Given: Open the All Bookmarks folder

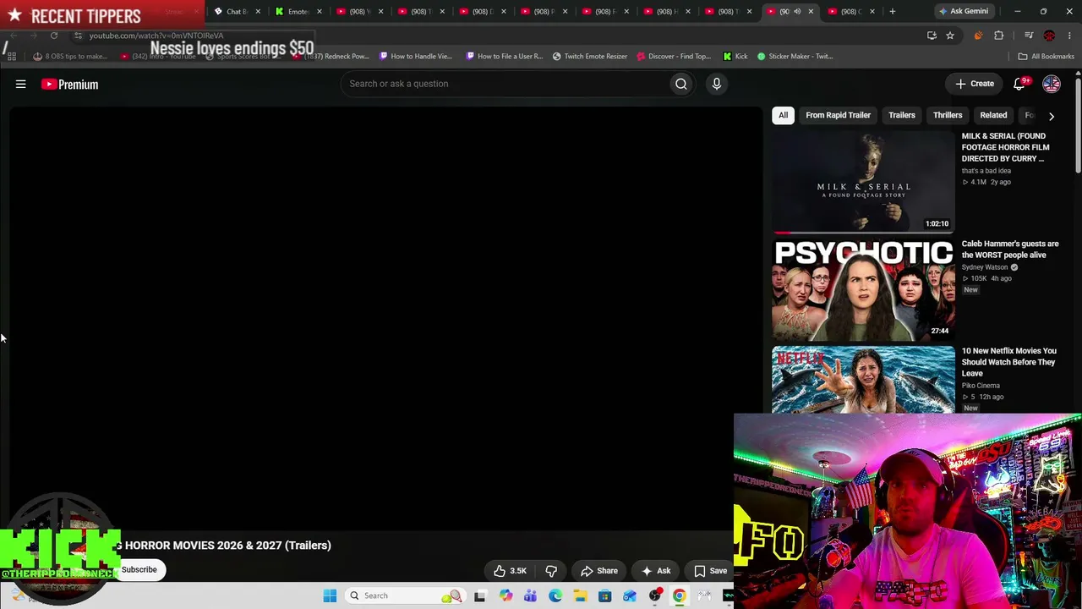Looking at the screenshot, I should [x=1046, y=57].
